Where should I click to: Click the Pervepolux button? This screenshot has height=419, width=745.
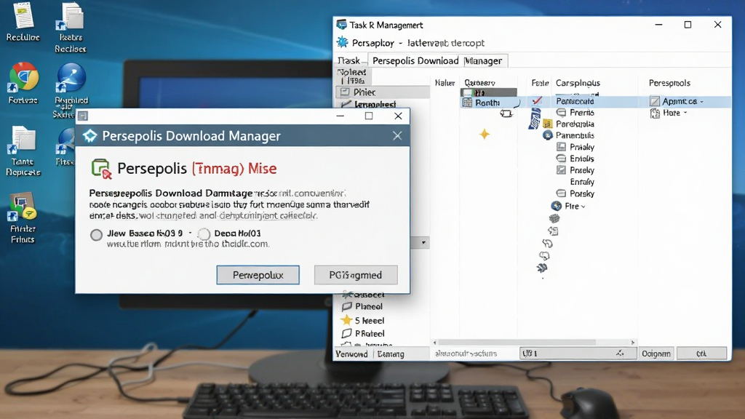click(x=258, y=275)
